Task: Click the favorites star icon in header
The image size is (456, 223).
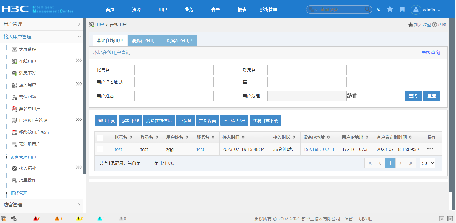Action: tap(390, 9)
